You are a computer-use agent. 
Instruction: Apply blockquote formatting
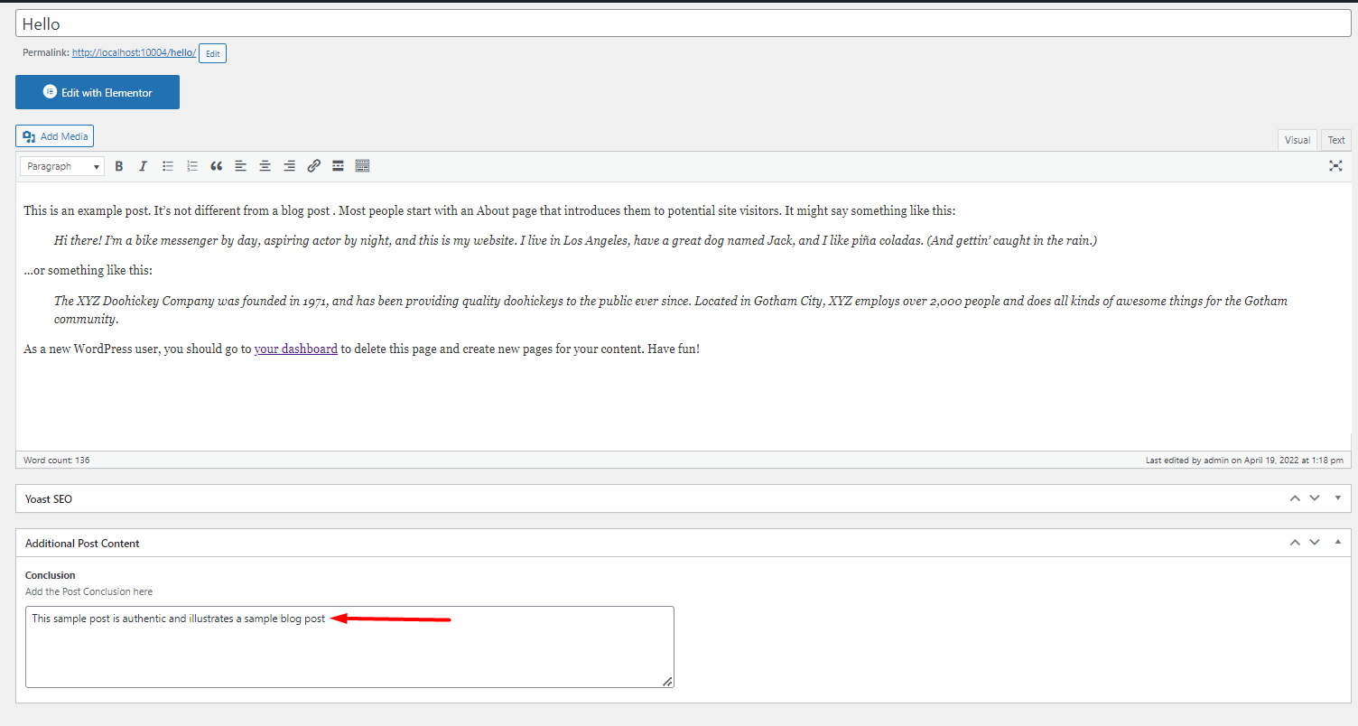pos(216,165)
